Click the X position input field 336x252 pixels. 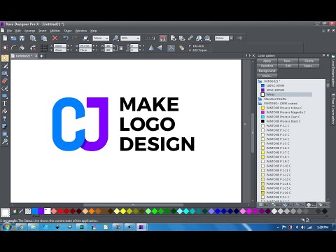tap(60, 46)
